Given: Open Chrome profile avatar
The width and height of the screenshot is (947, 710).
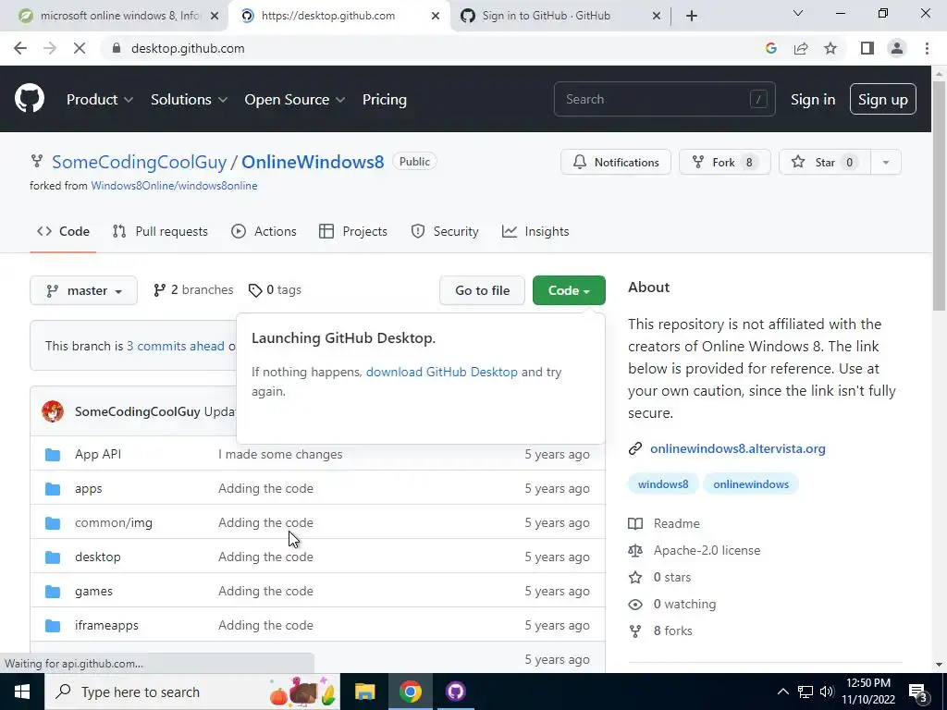Looking at the screenshot, I should pyautogui.click(x=897, y=48).
